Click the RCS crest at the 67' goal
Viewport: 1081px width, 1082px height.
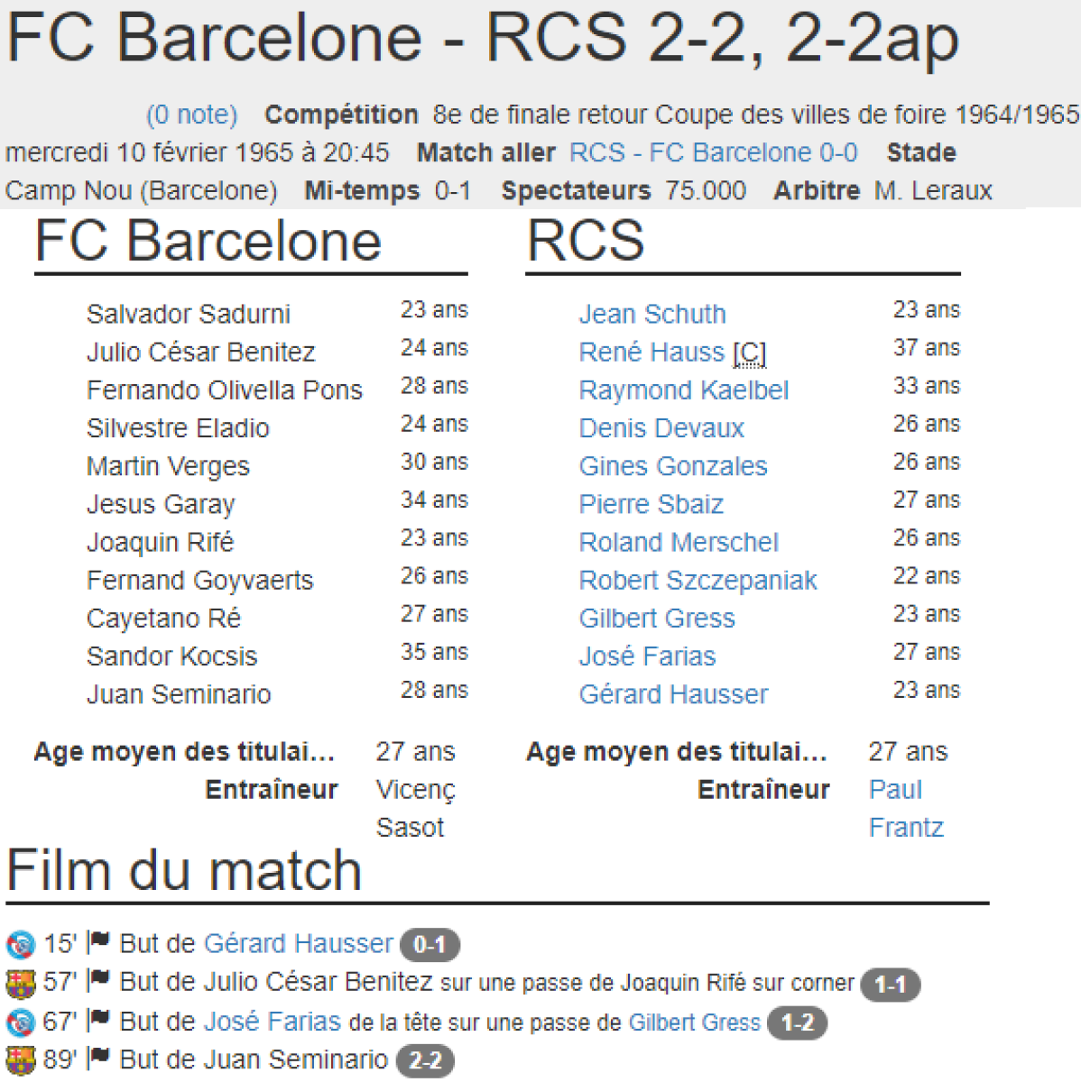pyautogui.click(x=20, y=1022)
